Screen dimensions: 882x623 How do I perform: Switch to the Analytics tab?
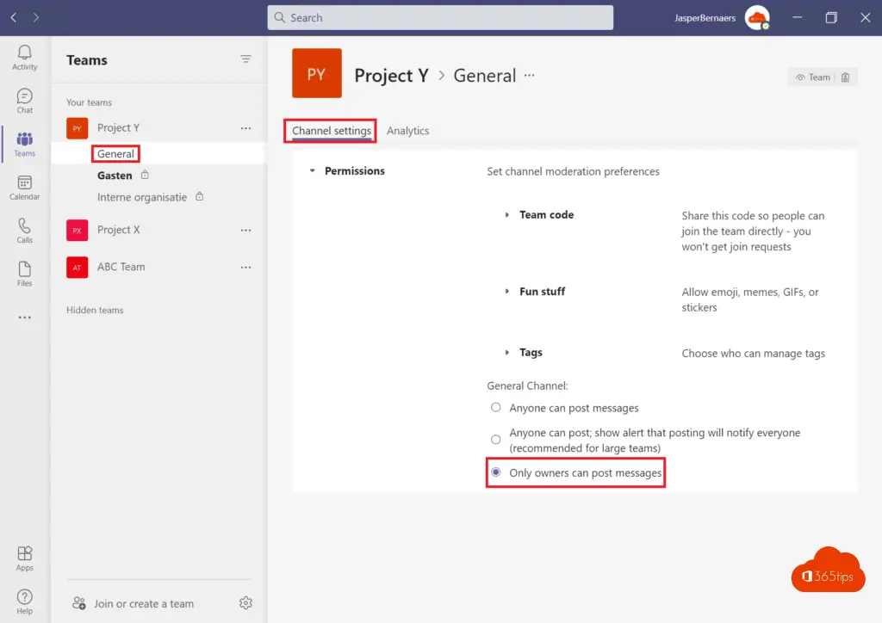[407, 130]
